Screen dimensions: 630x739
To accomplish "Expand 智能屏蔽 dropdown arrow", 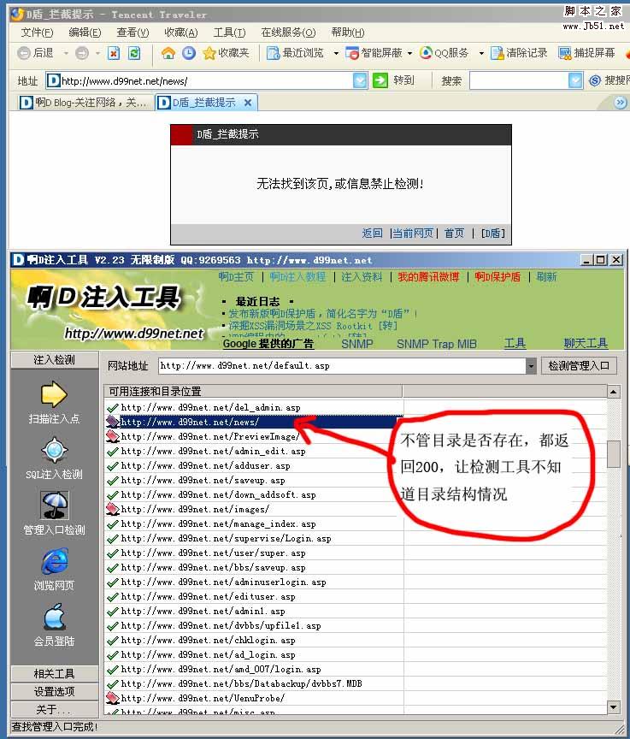I will coord(409,53).
